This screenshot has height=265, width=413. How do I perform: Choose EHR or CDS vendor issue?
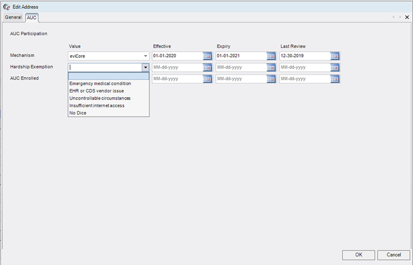97,91
